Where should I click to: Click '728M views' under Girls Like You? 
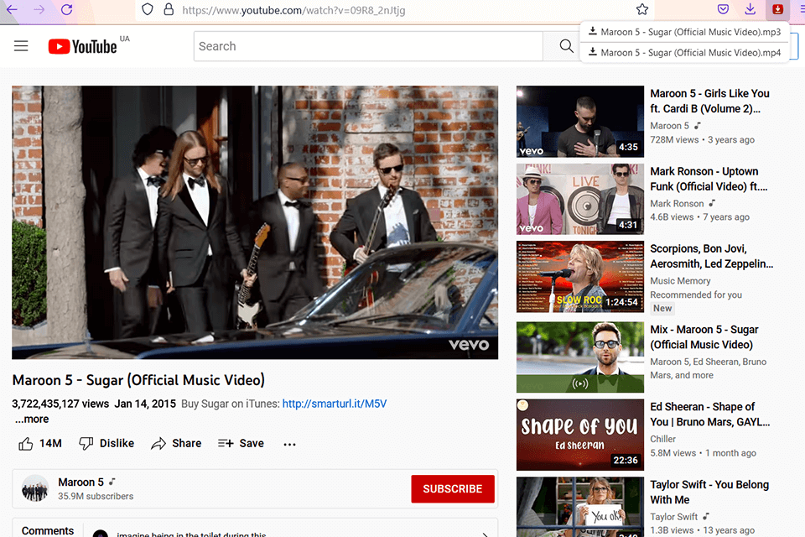click(x=674, y=140)
